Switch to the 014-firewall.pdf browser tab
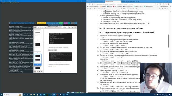Viewport: 172px width, 96px height. coord(113,2)
